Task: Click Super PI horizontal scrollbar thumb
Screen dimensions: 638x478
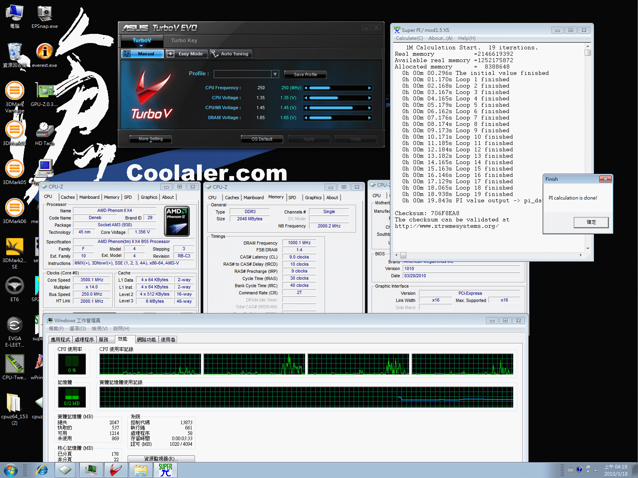Action: tap(404, 255)
